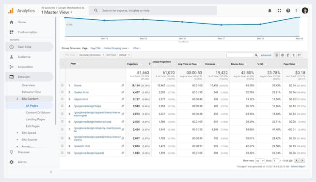Switch to the Comparison view icon
The height and width of the screenshot is (182, 316).
[x=294, y=55]
